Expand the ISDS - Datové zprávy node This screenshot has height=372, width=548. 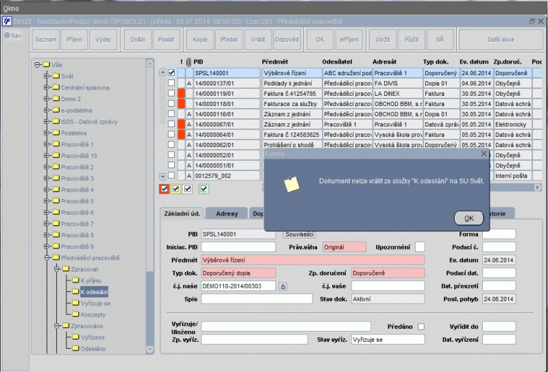47,121
